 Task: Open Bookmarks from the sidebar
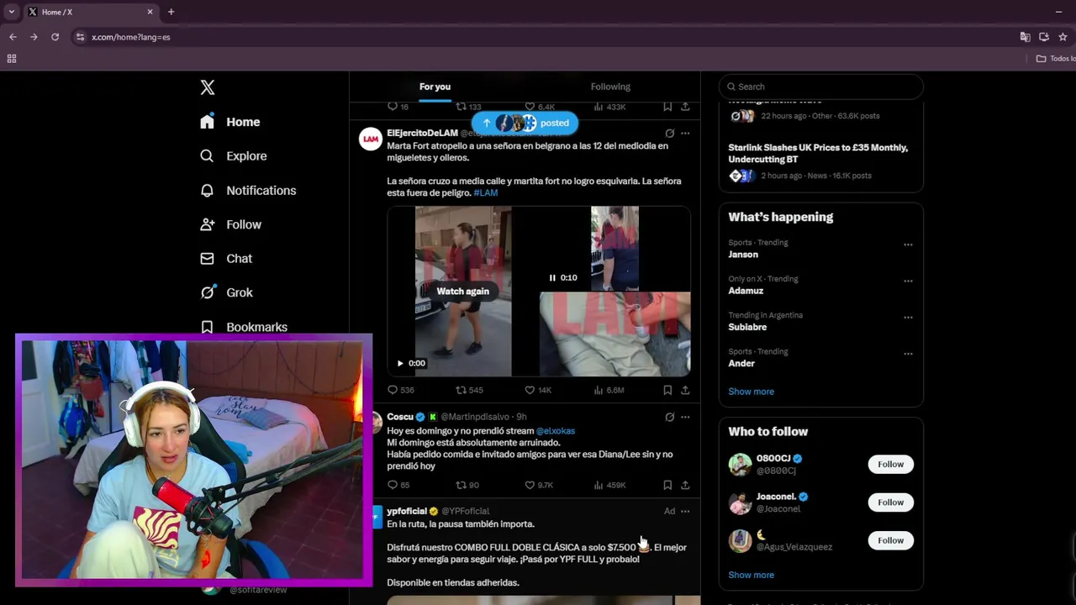click(x=244, y=327)
